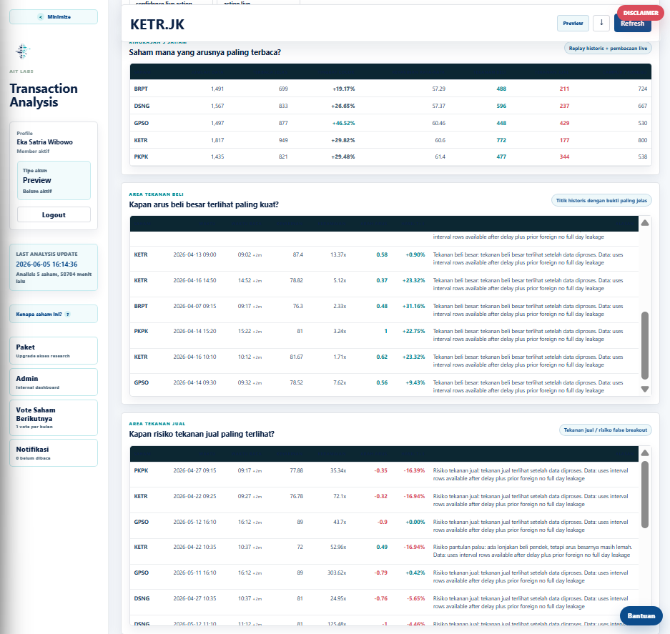670x634 pixels.
Task: Click the Bantuan help button
Action: tap(641, 615)
